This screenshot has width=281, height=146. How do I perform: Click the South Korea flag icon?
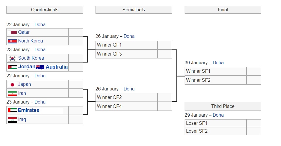click(x=12, y=58)
